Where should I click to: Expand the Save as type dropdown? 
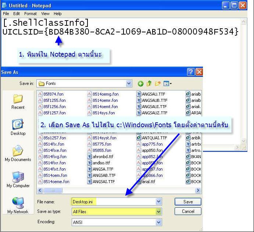tap(158, 211)
